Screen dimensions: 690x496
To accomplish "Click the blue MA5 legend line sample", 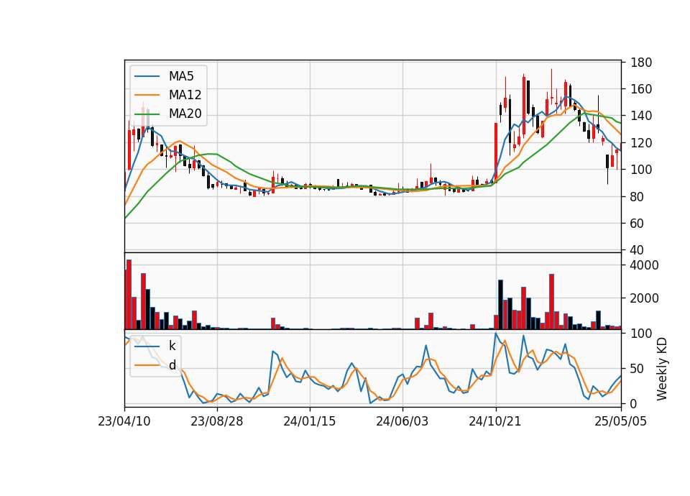I will click(x=147, y=77).
